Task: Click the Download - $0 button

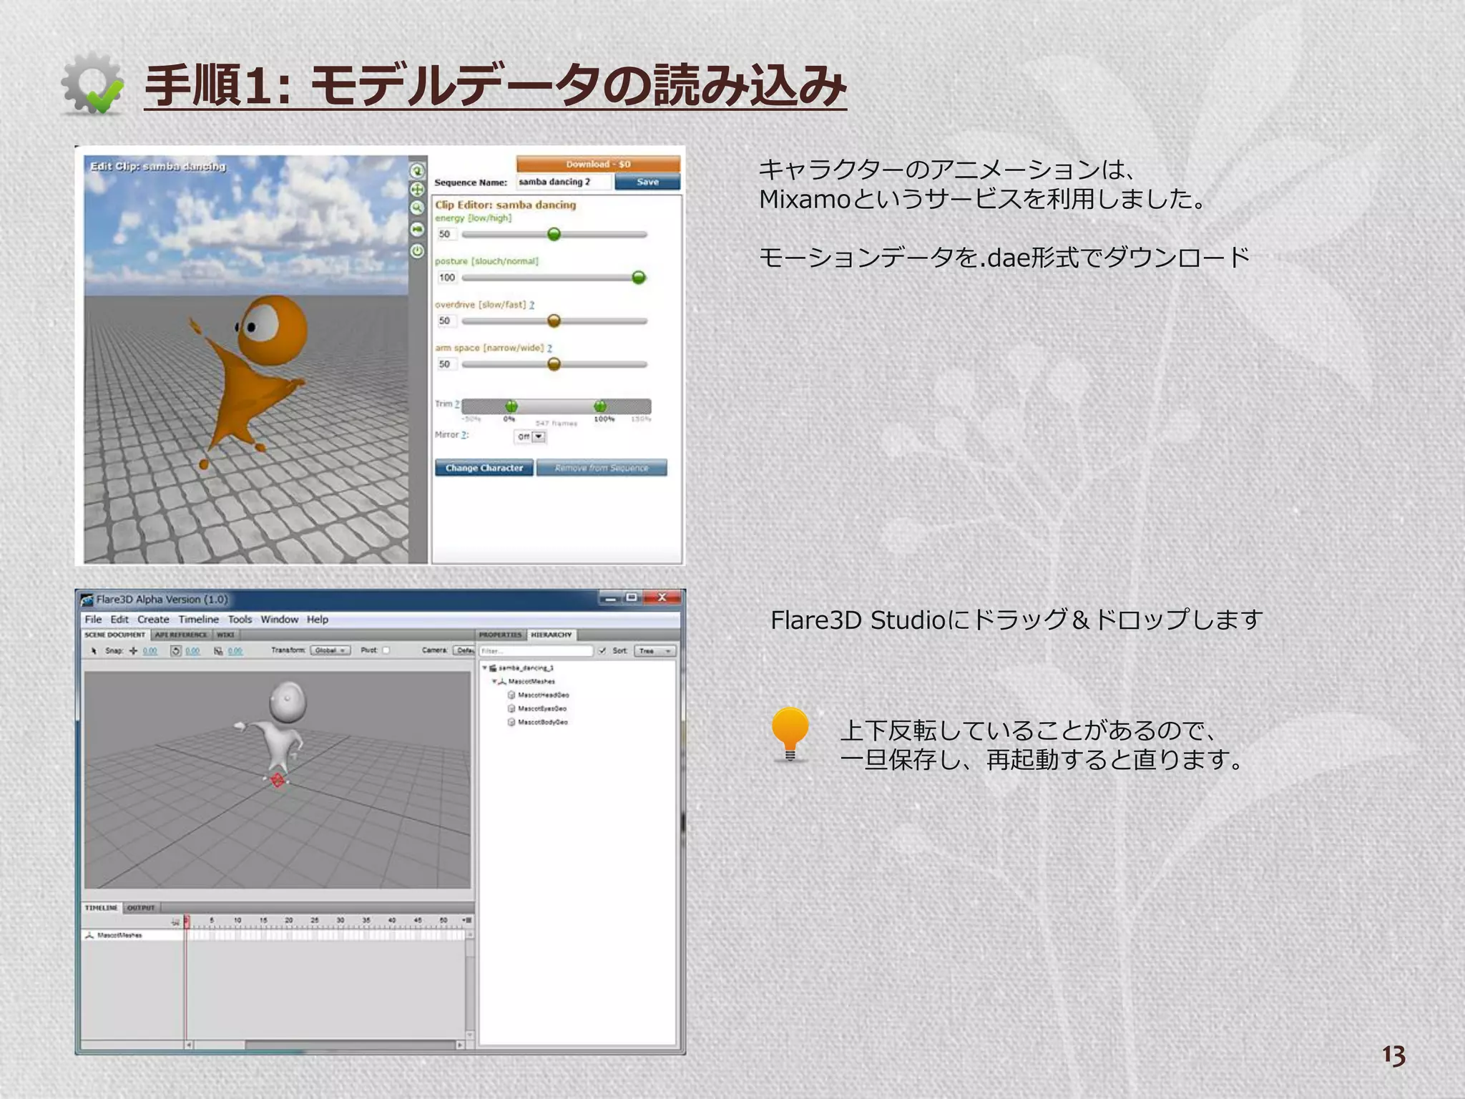Action: [x=598, y=164]
